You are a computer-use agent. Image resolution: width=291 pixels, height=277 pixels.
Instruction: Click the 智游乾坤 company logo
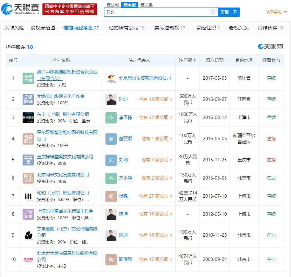click(28, 138)
